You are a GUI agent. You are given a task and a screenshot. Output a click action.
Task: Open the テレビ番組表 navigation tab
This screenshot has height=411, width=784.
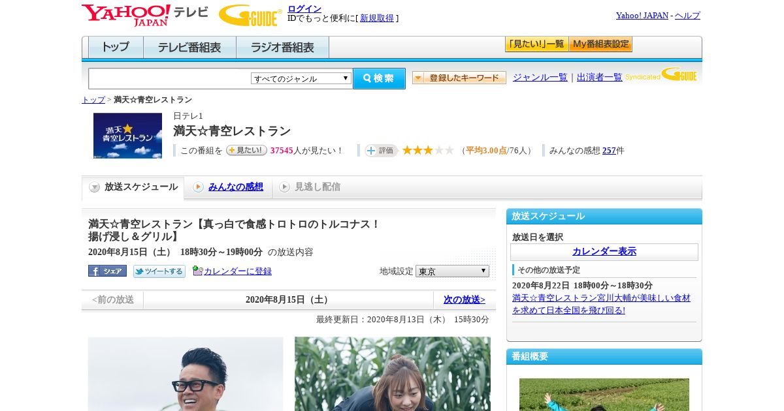point(189,47)
